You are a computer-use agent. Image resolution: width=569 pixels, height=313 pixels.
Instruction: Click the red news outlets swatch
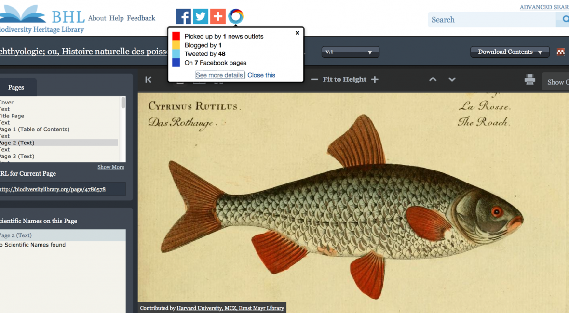[176, 37]
